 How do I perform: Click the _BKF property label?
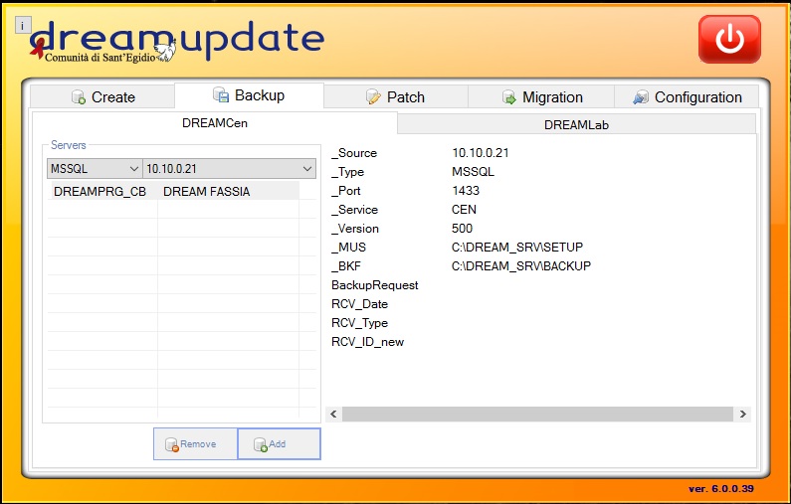coord(346,266)
